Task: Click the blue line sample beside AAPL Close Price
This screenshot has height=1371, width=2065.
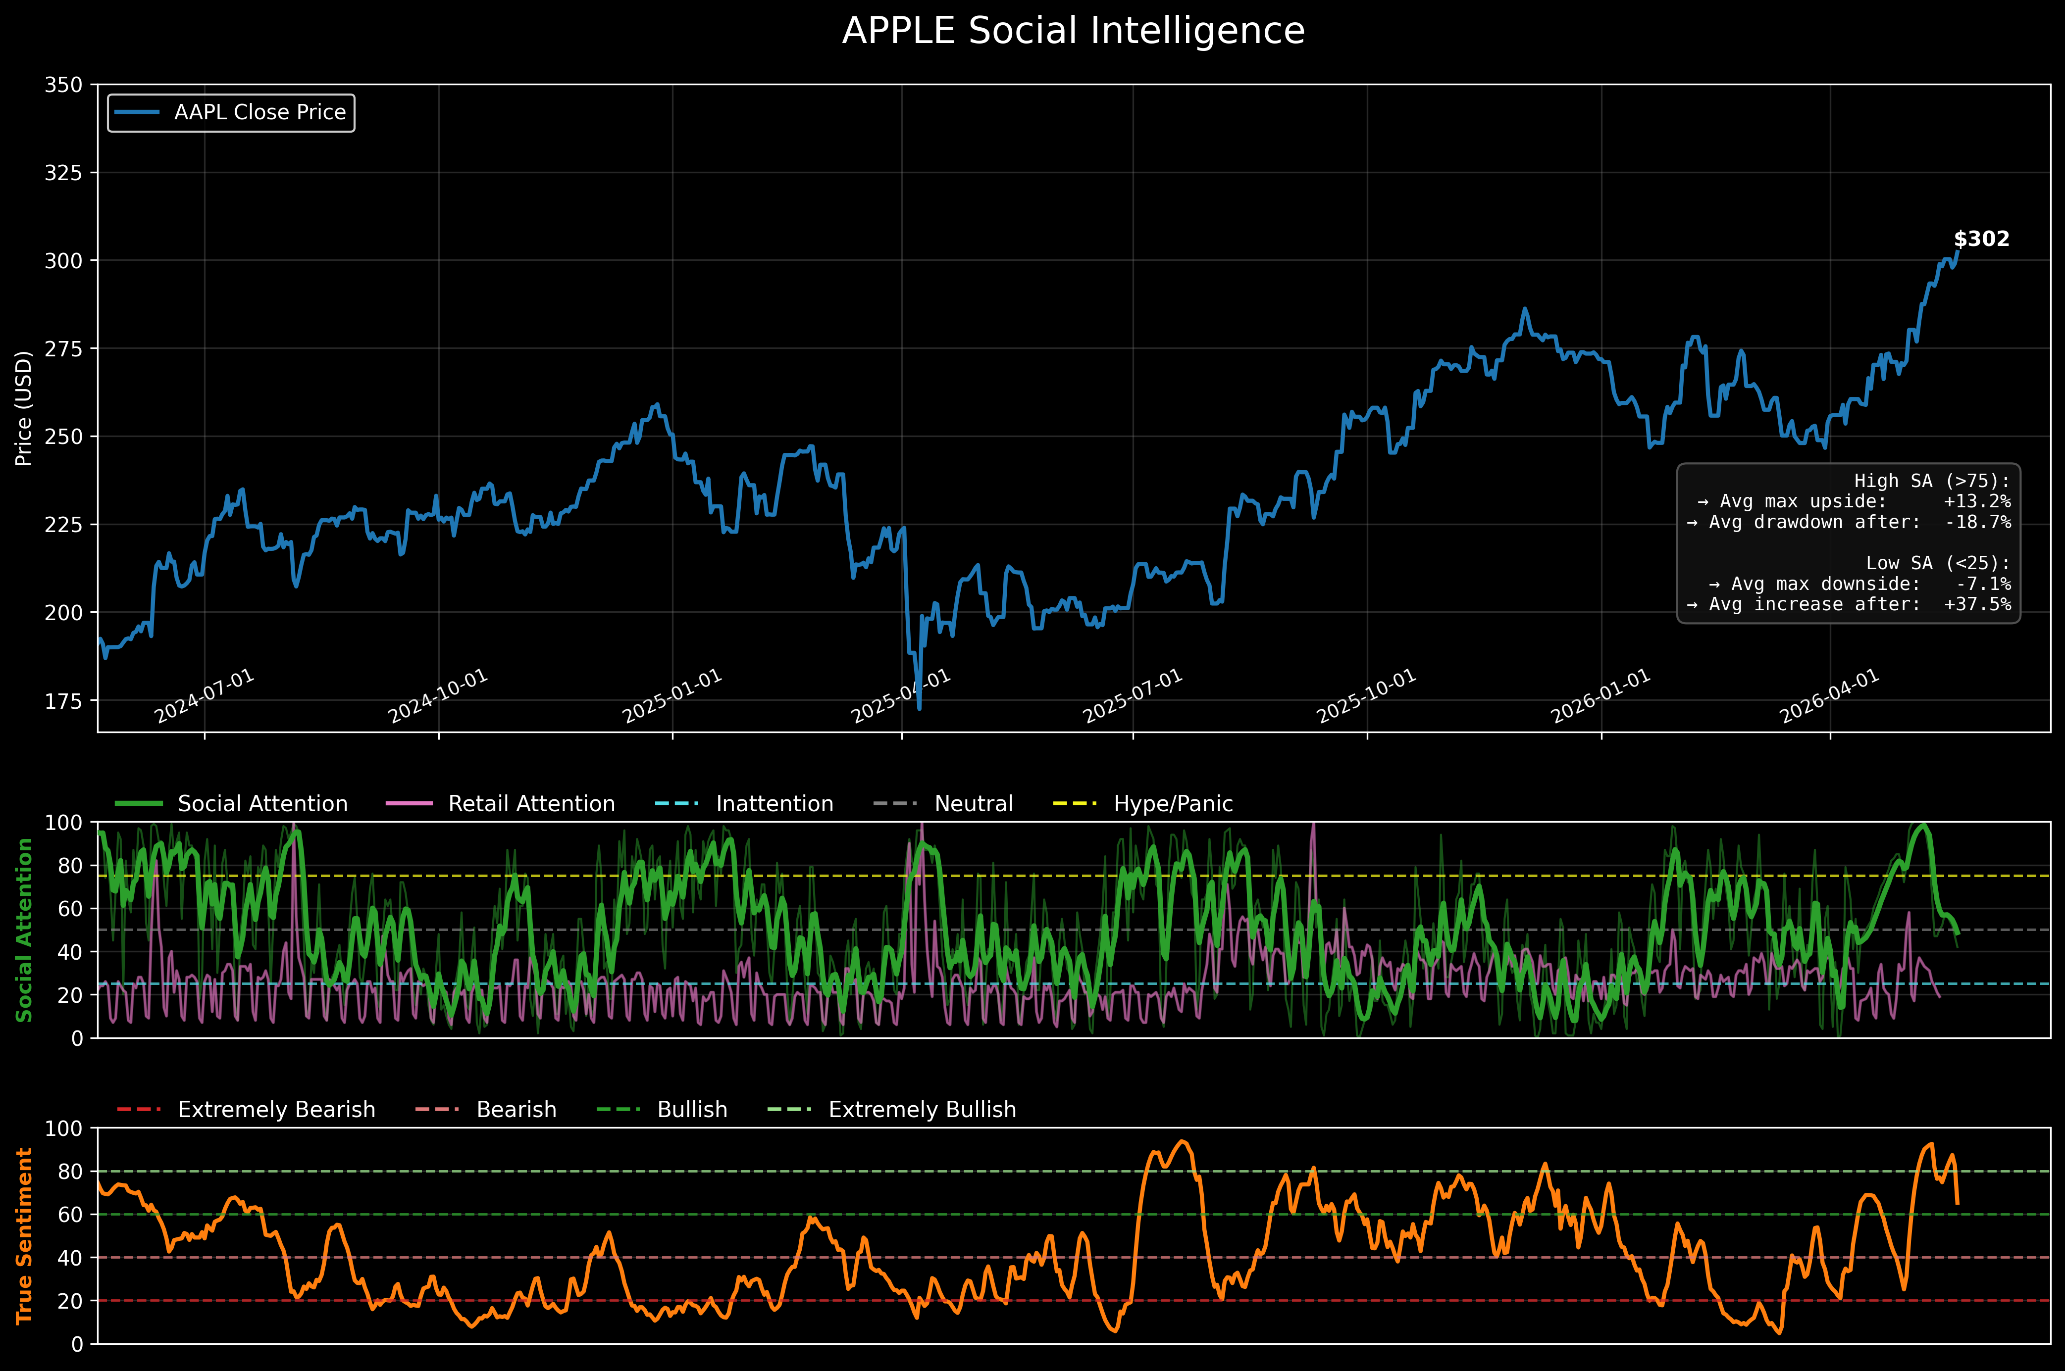Action: [x=137, y=113]
